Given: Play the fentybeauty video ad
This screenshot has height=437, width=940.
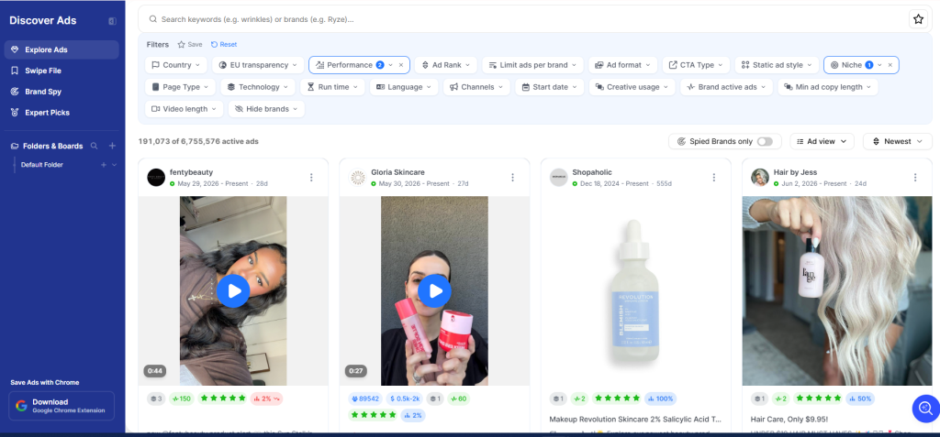Looking at the screenshot, I should 233,291.
